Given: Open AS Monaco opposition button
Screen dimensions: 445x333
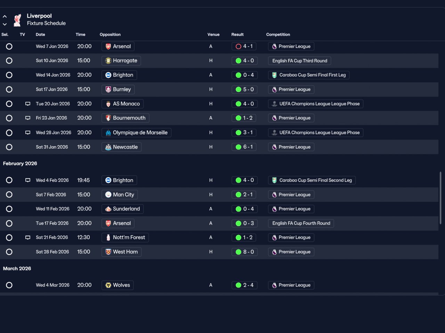Looking at the screenshot, I should pyautogui.click(x=122, y=104).
